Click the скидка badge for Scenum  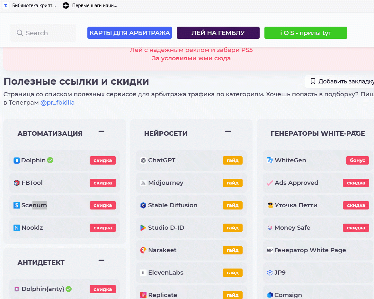(103, 205)
